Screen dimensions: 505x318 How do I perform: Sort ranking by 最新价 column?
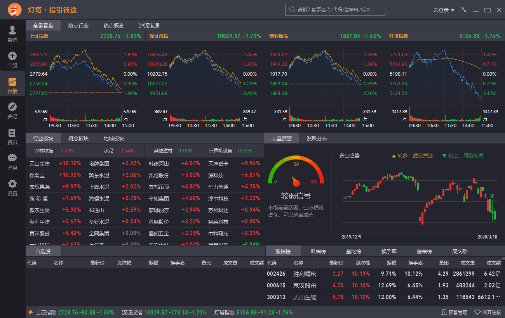click(x=336, y=263)
